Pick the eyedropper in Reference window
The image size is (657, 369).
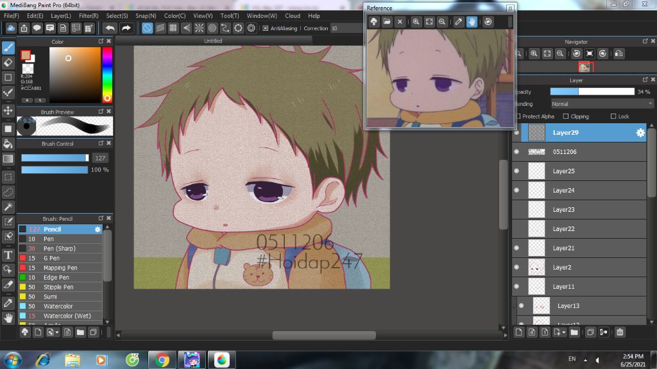click(x=458, y=22)
